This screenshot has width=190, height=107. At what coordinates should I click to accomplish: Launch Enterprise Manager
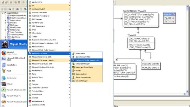[87, 64]
